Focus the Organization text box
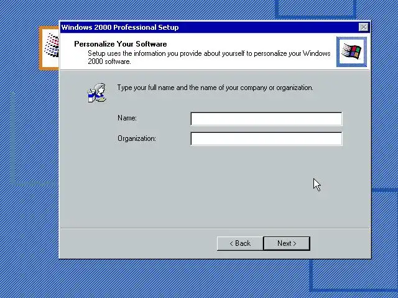The image size is (398, 298). 266,138
